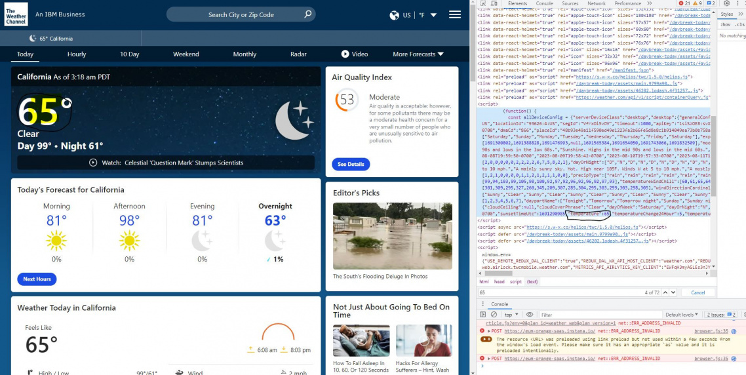
Task: Open the US °F units dropdown
Action: 413,14
